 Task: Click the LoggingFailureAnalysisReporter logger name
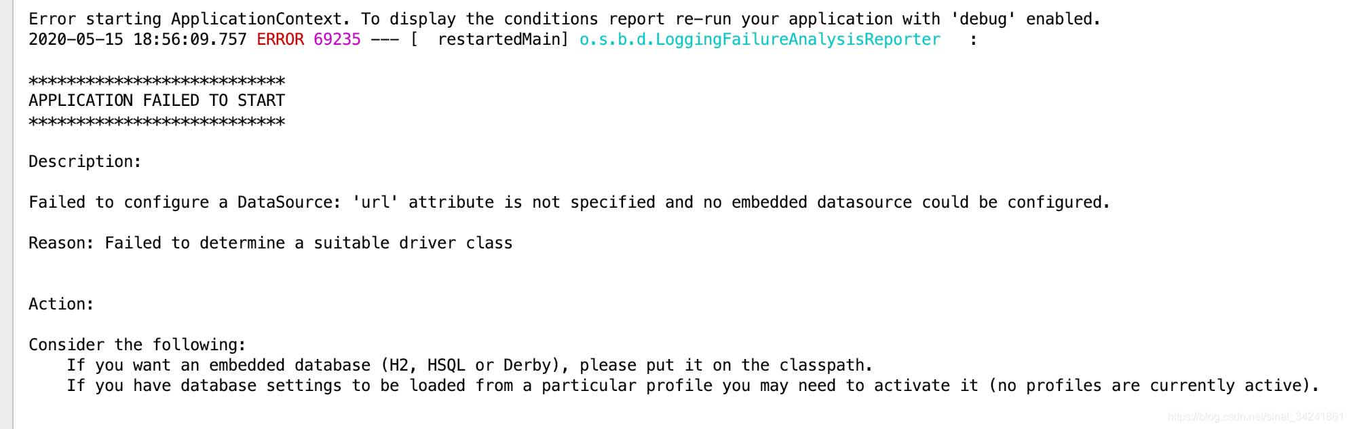pyautogui.click(x=759, y=39)
